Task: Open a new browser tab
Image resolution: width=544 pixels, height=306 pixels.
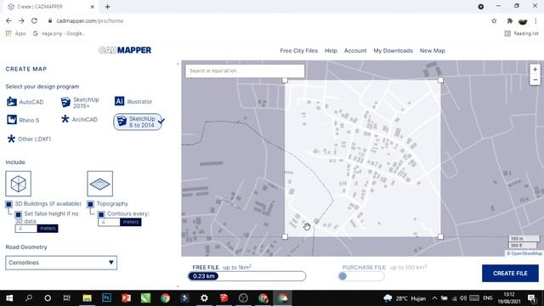Action: tap(108, 7)
